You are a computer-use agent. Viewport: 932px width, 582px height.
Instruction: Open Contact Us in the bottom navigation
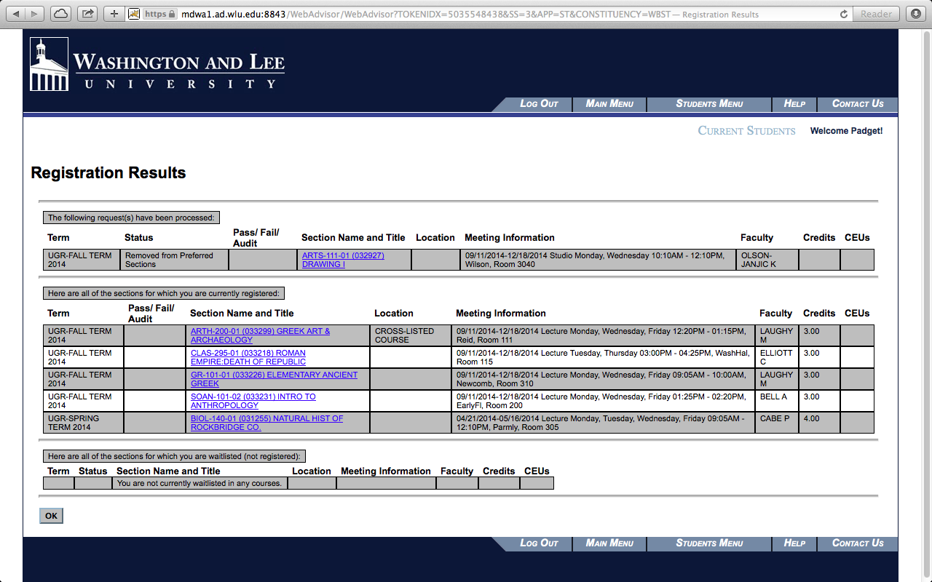pyautogui.click(x=857, y=543)
